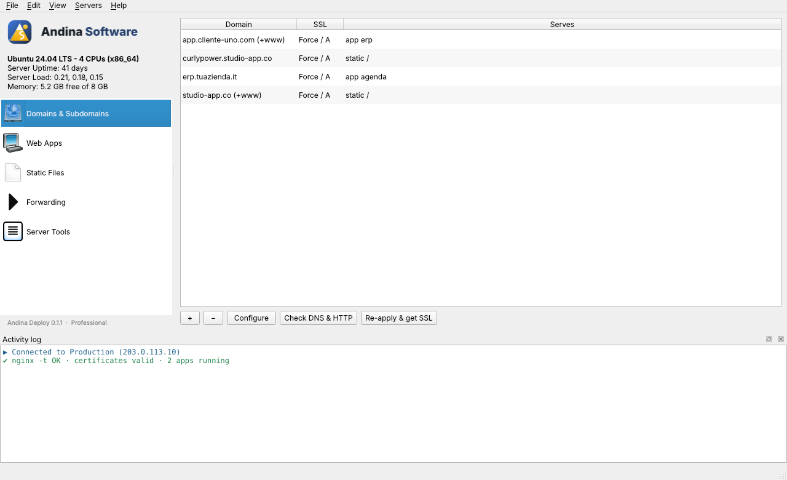Open Domains & Subdomains globe icon
Viewport: 787px width, 480px height.
point(13,113)
